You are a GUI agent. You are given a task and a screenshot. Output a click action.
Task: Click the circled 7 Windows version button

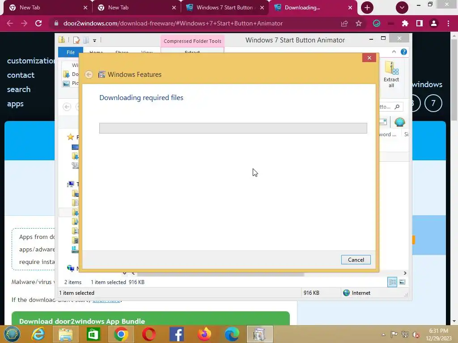[433, 103]
